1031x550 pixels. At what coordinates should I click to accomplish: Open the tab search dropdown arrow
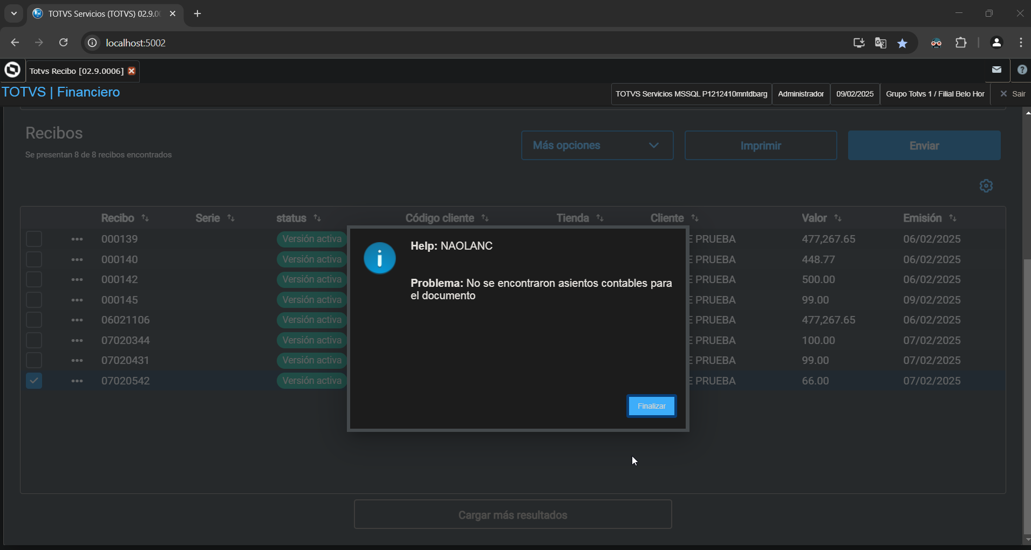(x=14, y=13)
